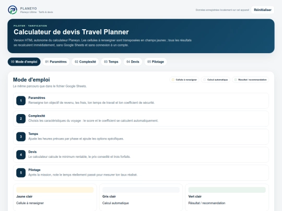Click the step 1 number badge
The image size is (282, 211).
pos(21,101)
